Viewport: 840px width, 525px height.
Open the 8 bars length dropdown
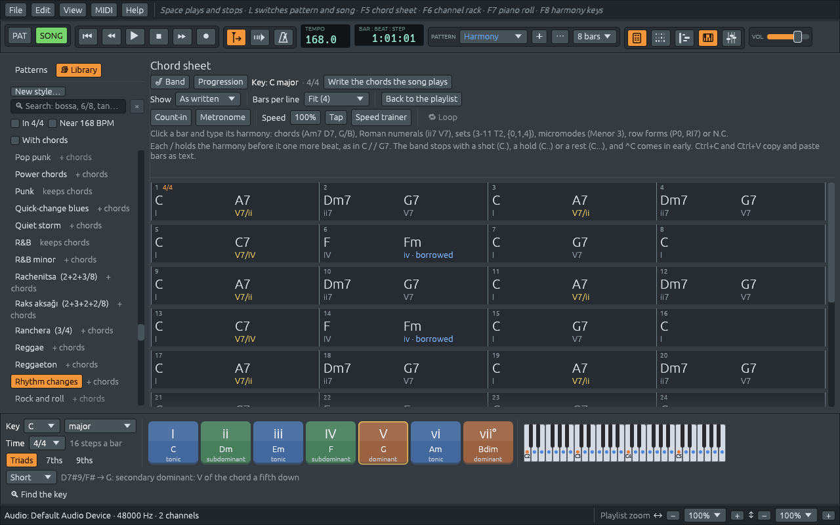point(595,37)
